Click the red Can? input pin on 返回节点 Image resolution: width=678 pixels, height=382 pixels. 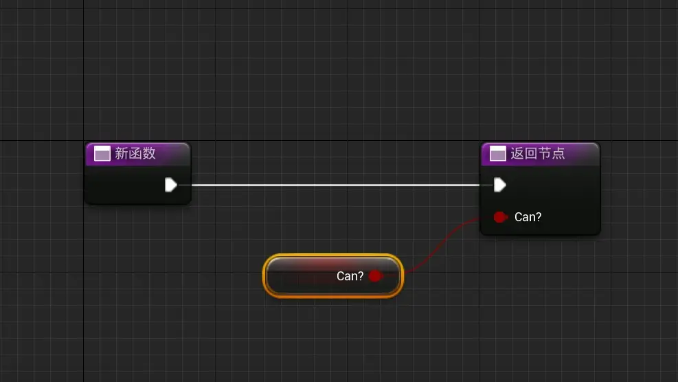[500, 216]
